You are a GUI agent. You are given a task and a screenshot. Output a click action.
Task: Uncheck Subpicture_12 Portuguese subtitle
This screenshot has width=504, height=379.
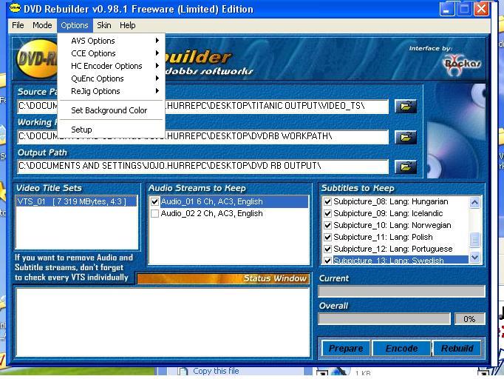[327, 249]
